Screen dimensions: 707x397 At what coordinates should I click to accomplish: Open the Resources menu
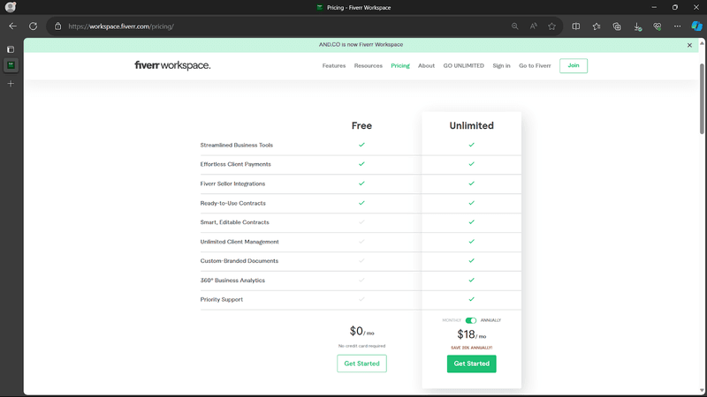(368, 65)
